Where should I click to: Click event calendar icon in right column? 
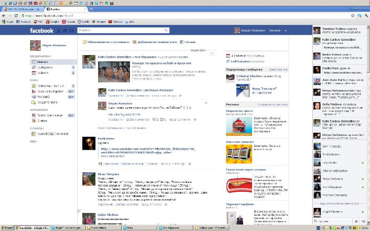(x=228, y=56)
